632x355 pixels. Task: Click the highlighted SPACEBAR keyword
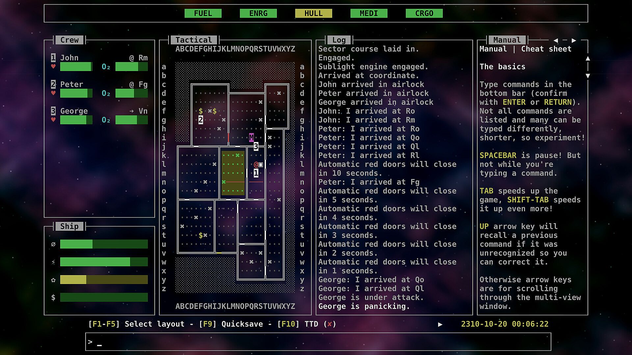(498, 155)
